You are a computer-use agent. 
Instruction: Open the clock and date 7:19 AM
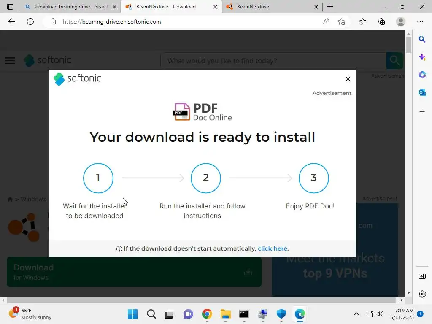pyautogui.click(x=402, y=314)
